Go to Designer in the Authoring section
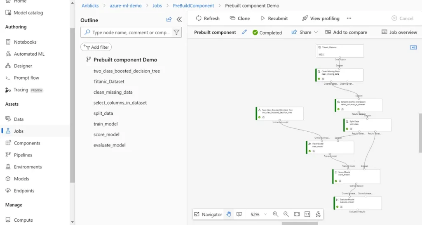 pos(23,66)
